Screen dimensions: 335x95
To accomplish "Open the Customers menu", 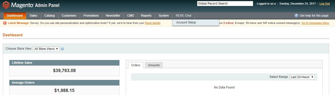I will (69, 16).
